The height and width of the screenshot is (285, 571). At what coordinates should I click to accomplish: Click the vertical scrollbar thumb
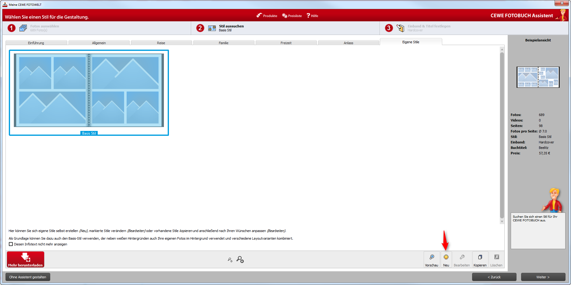click(x=502, y=135)
